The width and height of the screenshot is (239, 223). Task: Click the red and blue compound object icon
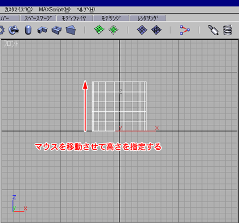tap(184, 30)
